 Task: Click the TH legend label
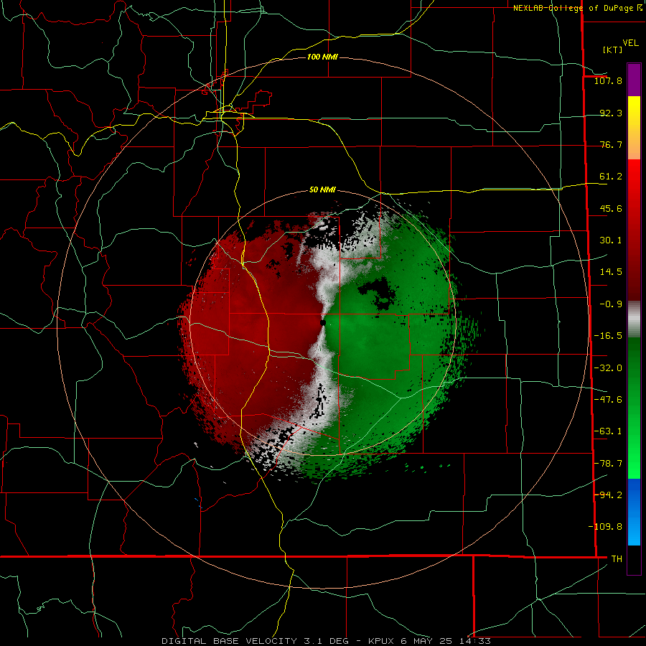tap(617, 559)
